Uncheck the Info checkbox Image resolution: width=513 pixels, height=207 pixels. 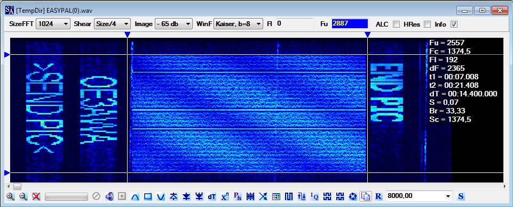pyautogui.click(x=454, y=24)
